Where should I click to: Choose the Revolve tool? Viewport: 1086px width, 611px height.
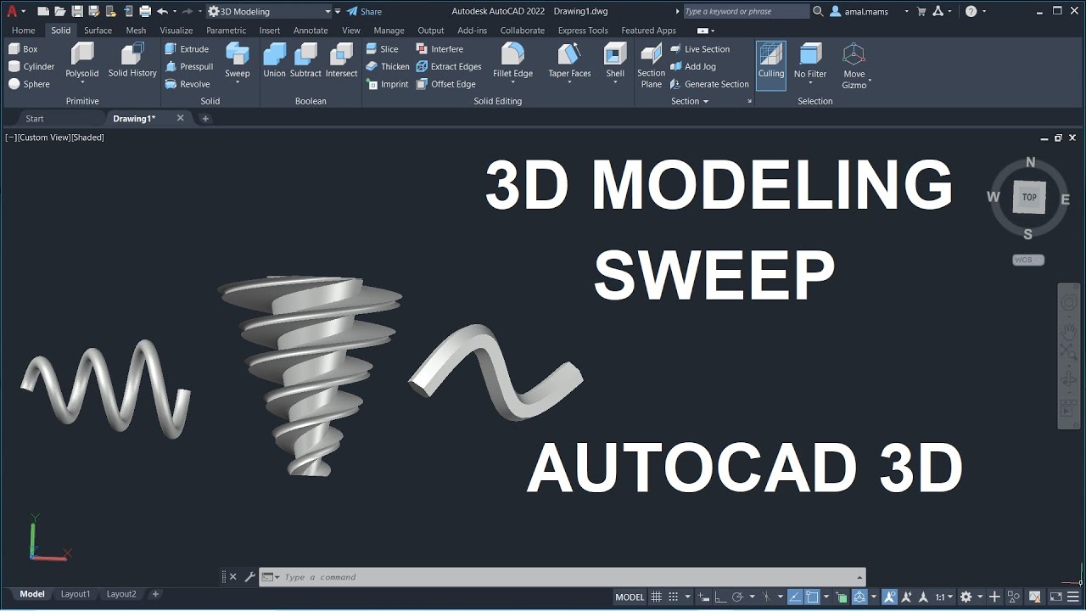(x=188, y=84)
